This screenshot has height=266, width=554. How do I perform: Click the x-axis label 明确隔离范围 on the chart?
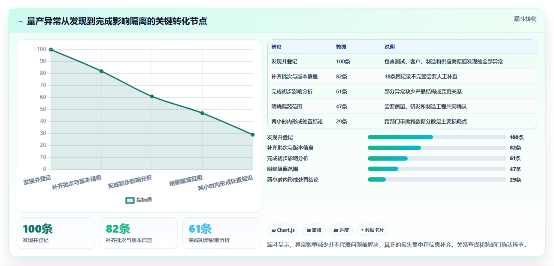[186, 180]
